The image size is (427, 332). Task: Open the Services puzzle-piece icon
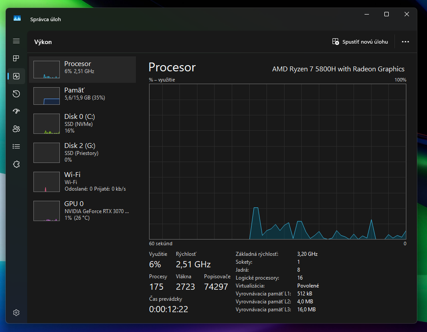click(x=16, y=164)
